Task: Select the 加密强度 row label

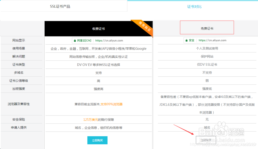Action: click(x=19, y=89)
